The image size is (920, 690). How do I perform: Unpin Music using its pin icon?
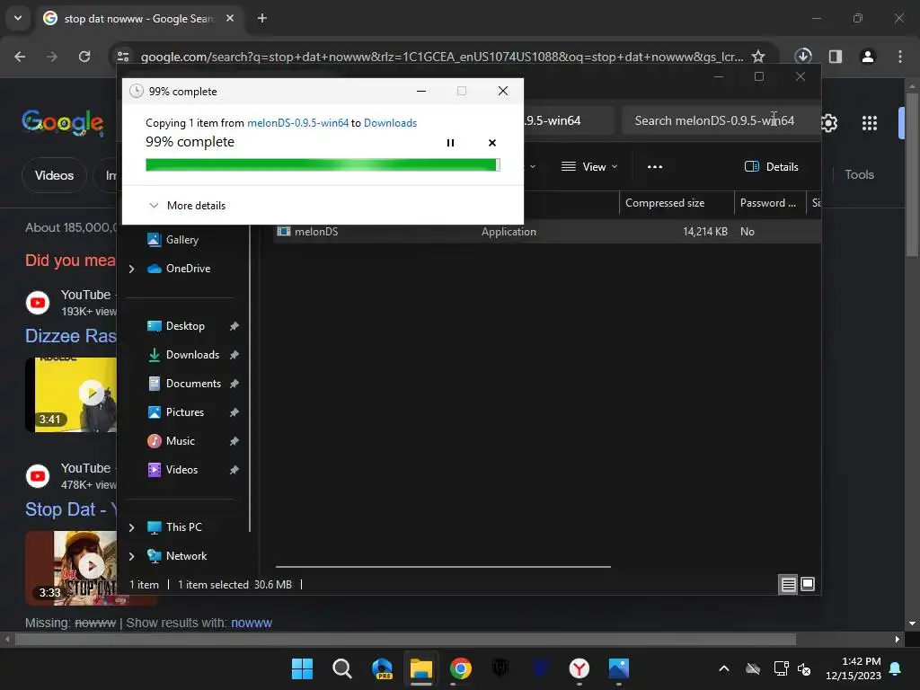click(x=234, y=441)
